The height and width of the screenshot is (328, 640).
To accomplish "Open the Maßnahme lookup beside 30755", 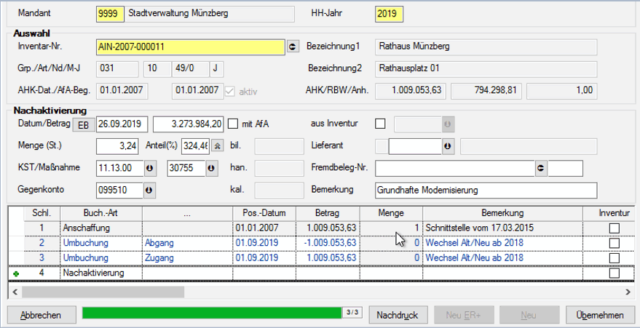I will [212, 169].
